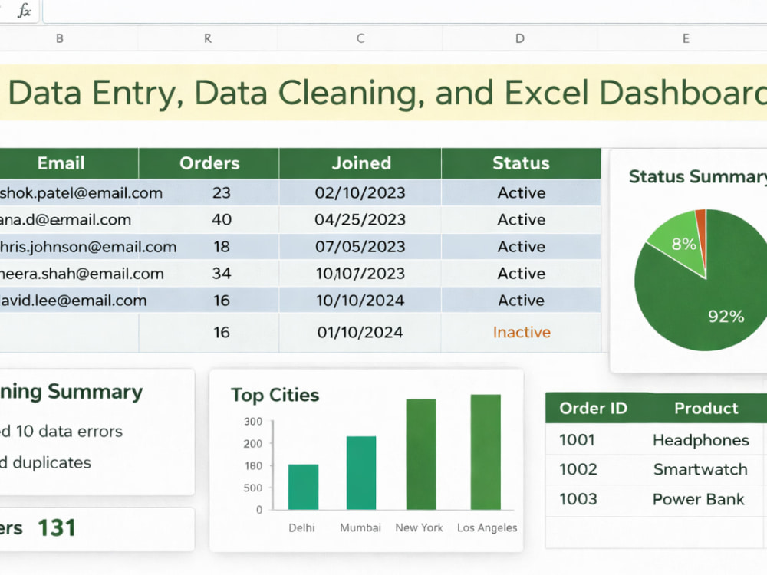
Task: Select order ID 1001 cell
Action: point(578,440)
